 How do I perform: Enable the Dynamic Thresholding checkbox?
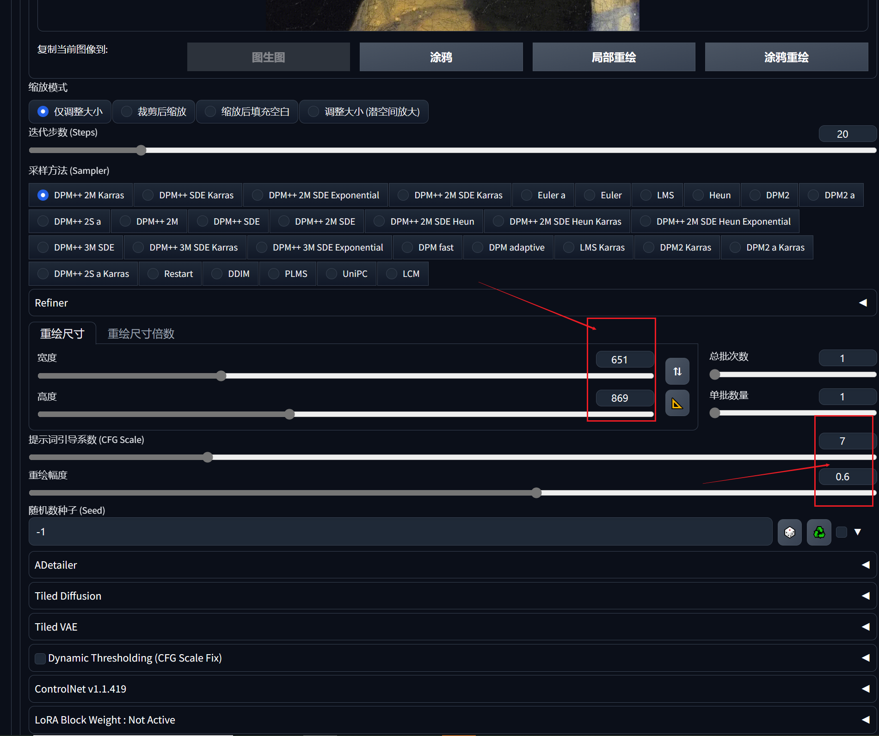(x=40, y=658)
